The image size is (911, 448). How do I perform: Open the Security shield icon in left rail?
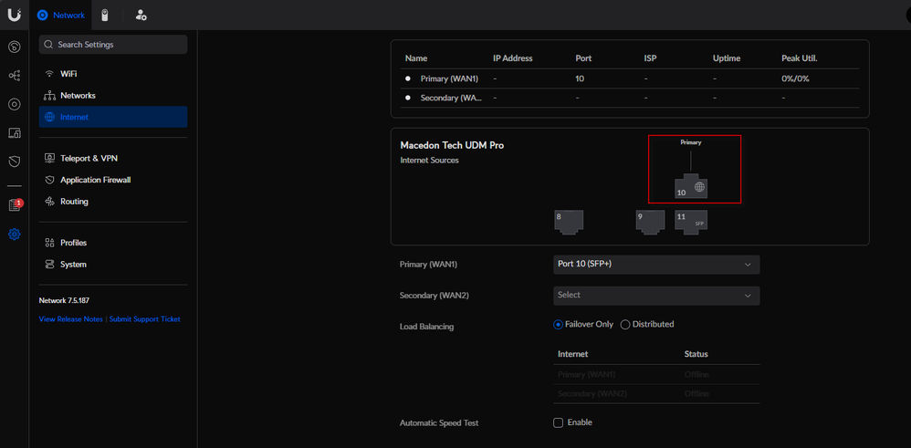tap(15, 161)
